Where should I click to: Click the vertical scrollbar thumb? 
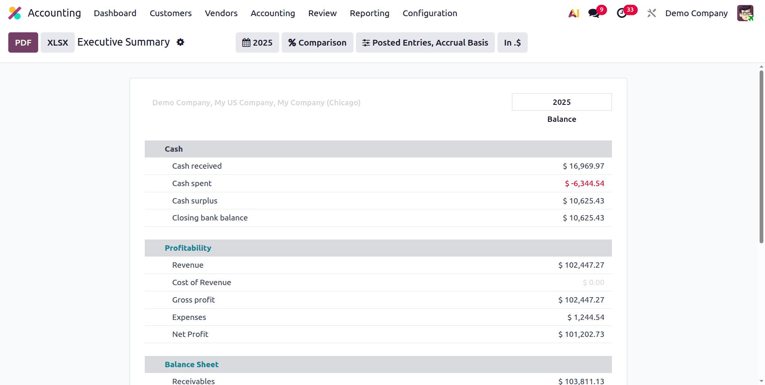(x=761, y=157)
